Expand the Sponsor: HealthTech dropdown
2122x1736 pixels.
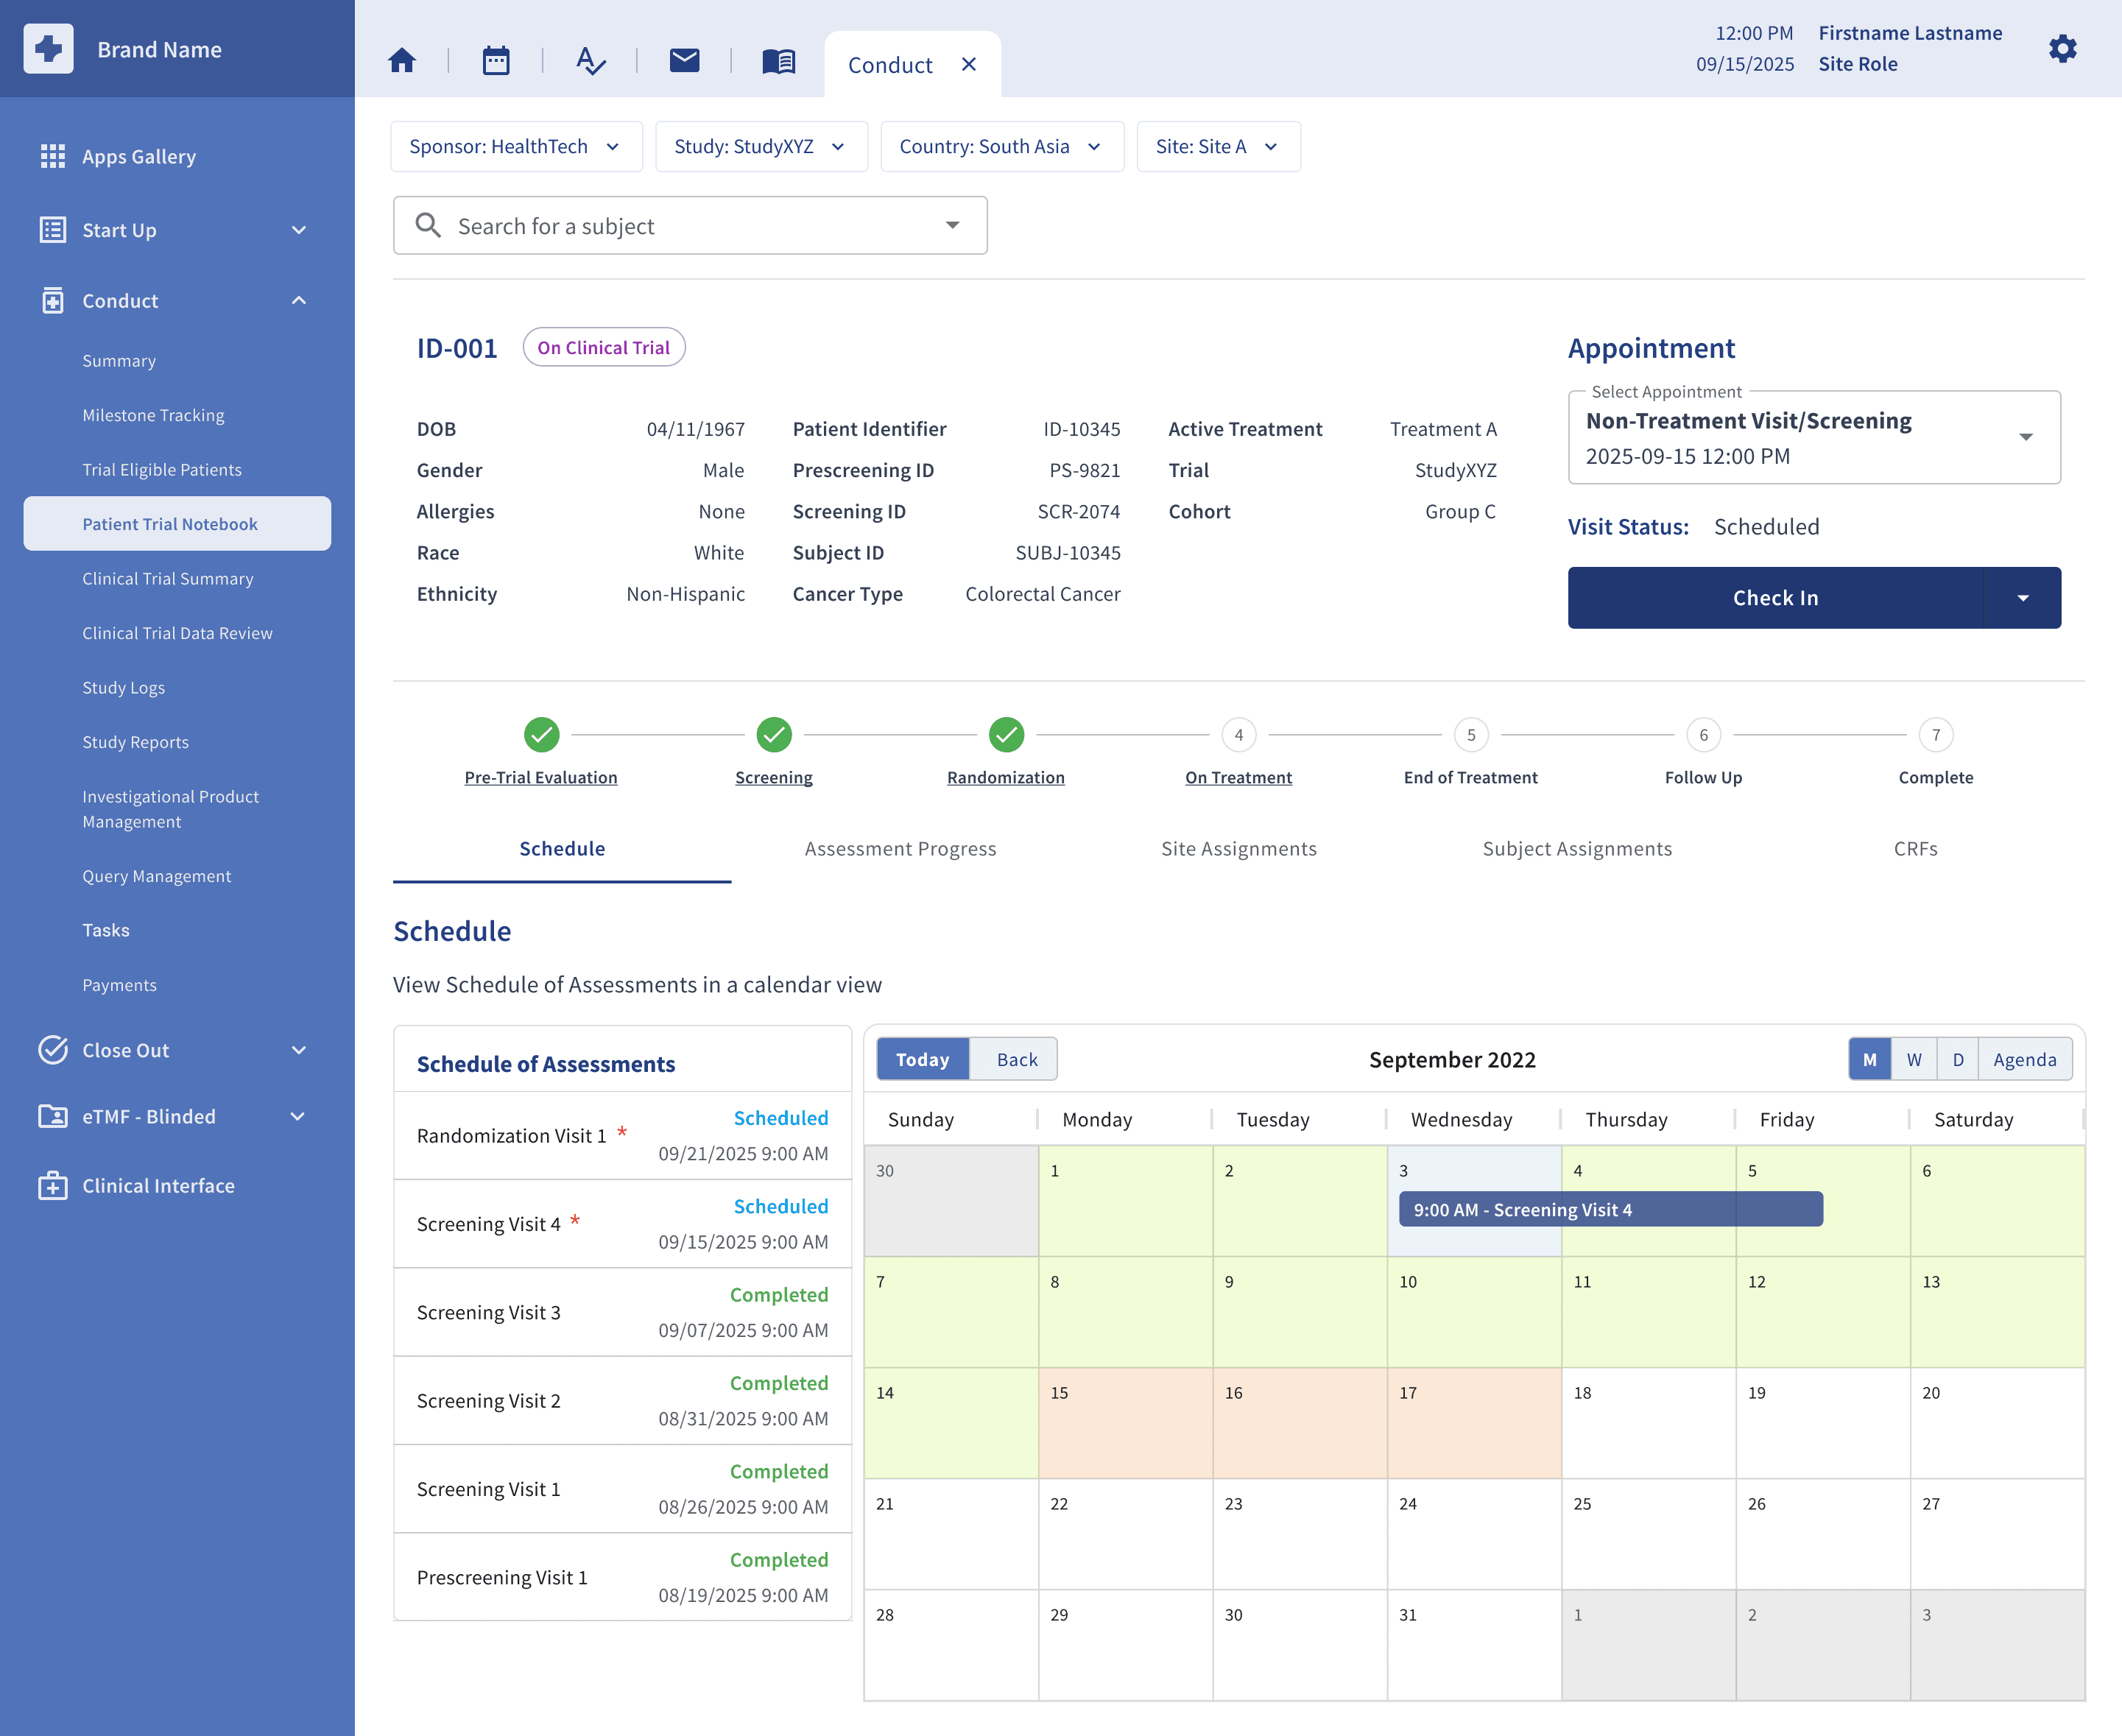516,147
